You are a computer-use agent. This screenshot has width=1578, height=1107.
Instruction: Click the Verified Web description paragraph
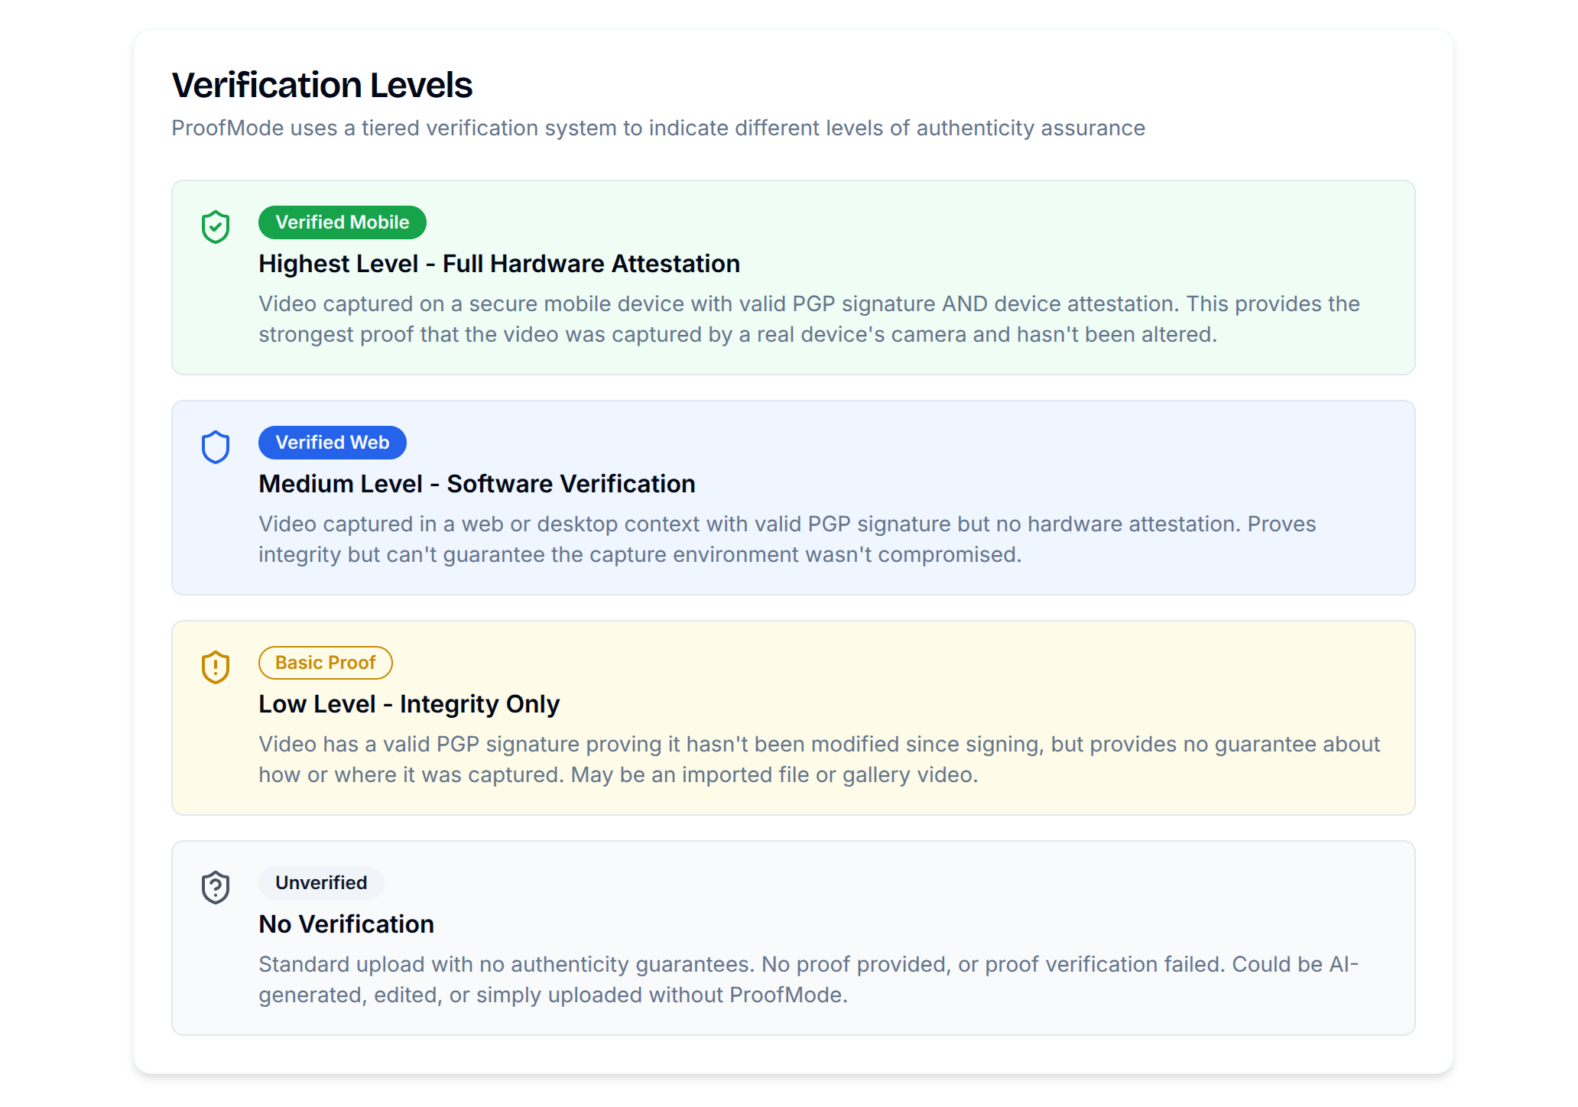pos(787,540)
